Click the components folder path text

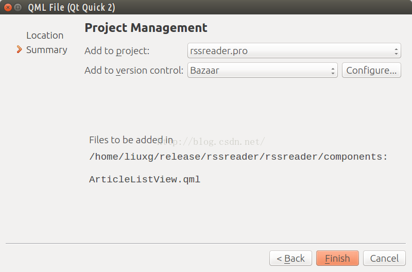[238, 157]
